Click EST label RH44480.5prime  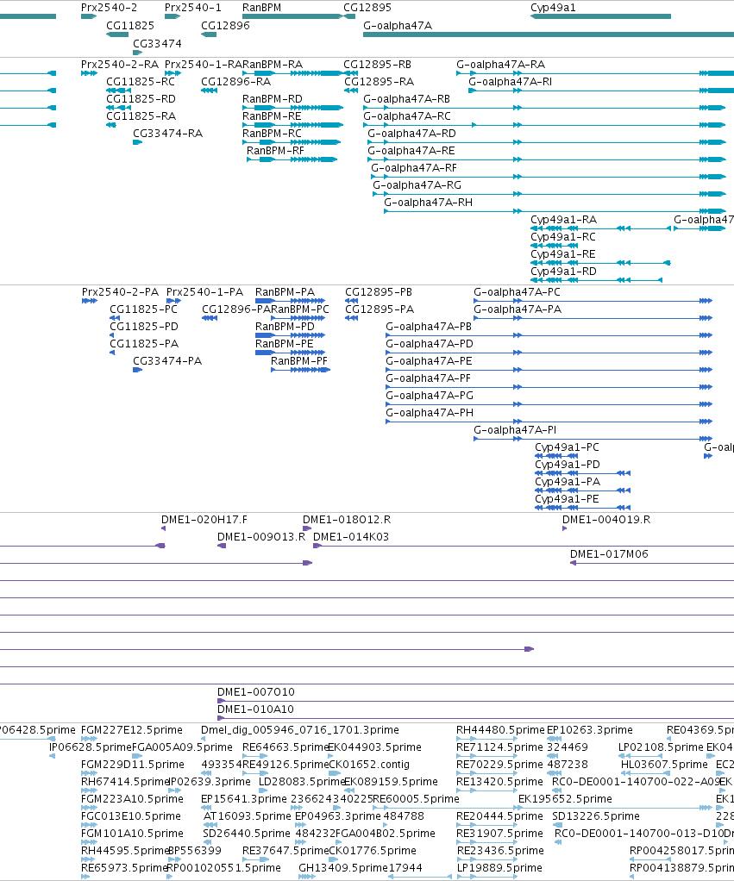click(501, 730)
